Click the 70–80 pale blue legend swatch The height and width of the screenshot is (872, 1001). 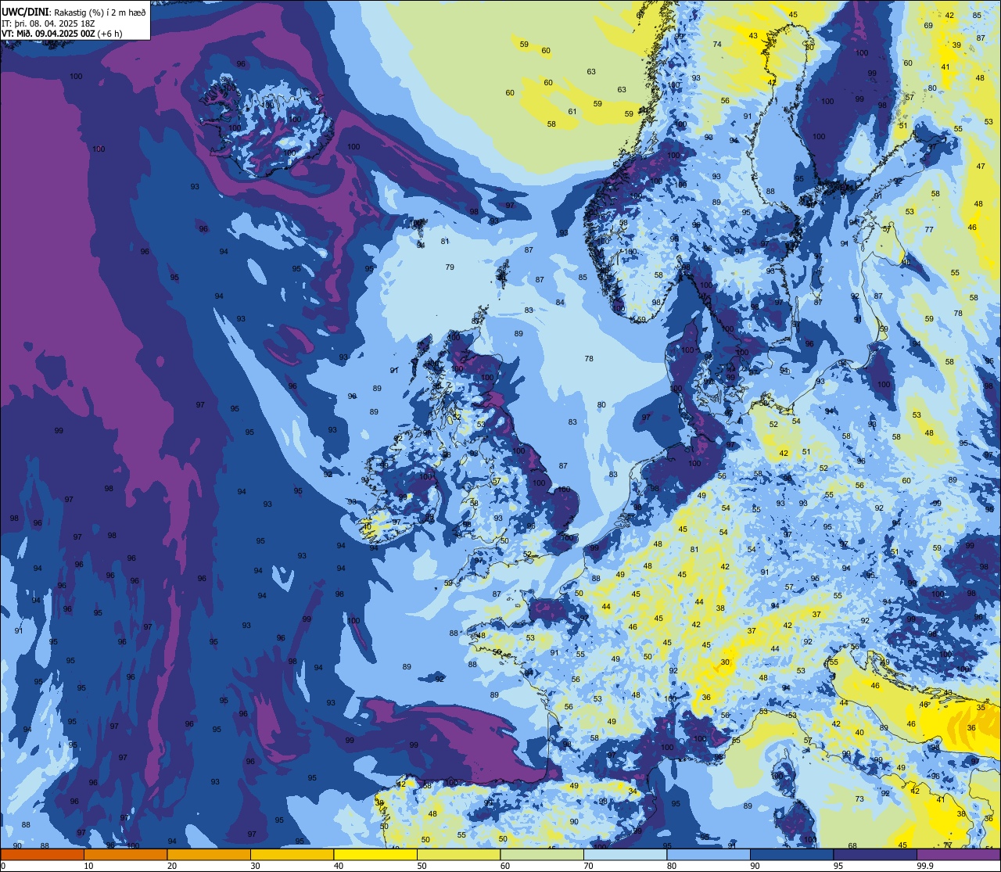point(625,854)
